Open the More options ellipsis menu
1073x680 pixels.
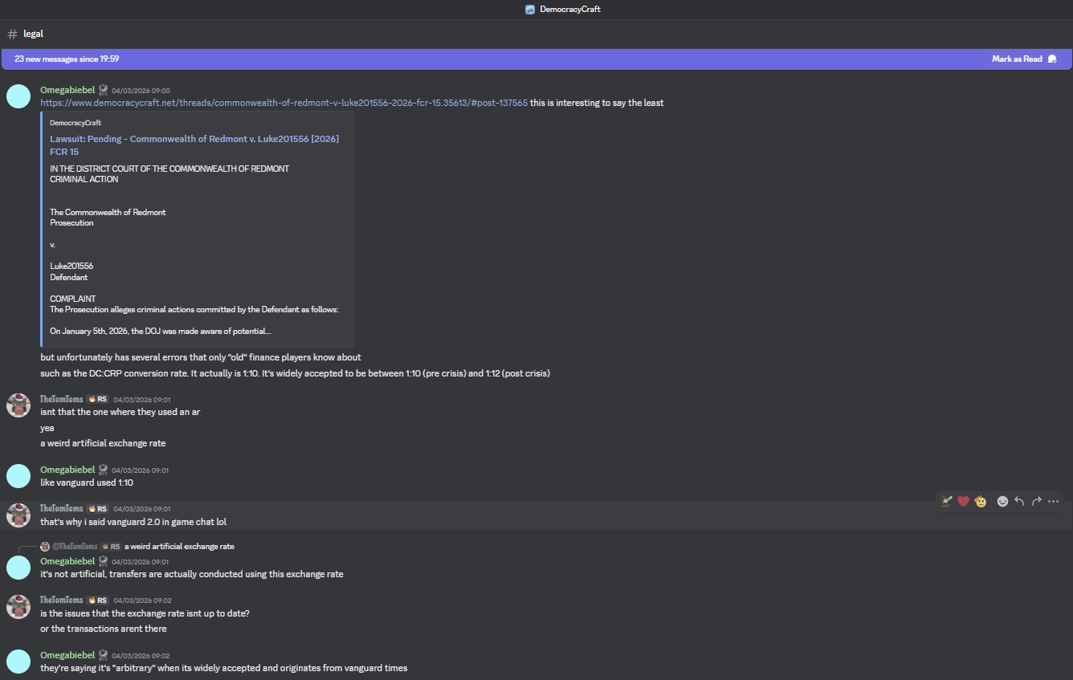pyautogui.click(x=1054, y=501)
